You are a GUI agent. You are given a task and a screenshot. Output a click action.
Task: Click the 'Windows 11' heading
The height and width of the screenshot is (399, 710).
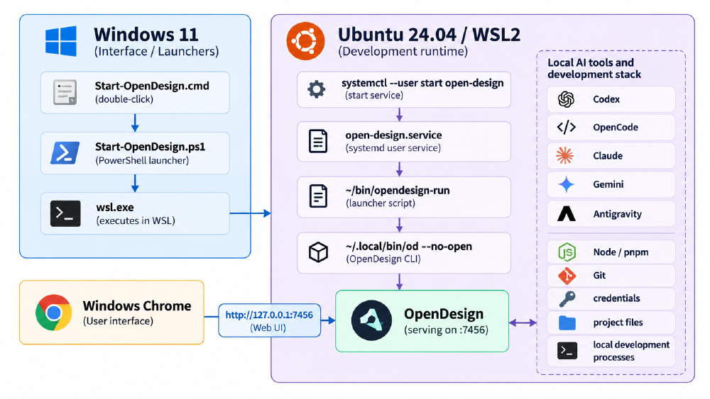pos(146,35)
